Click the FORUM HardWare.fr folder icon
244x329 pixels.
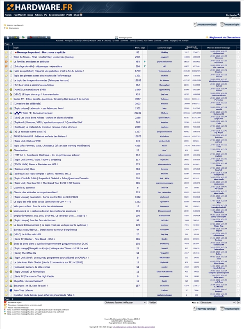[x=5, y=25]
